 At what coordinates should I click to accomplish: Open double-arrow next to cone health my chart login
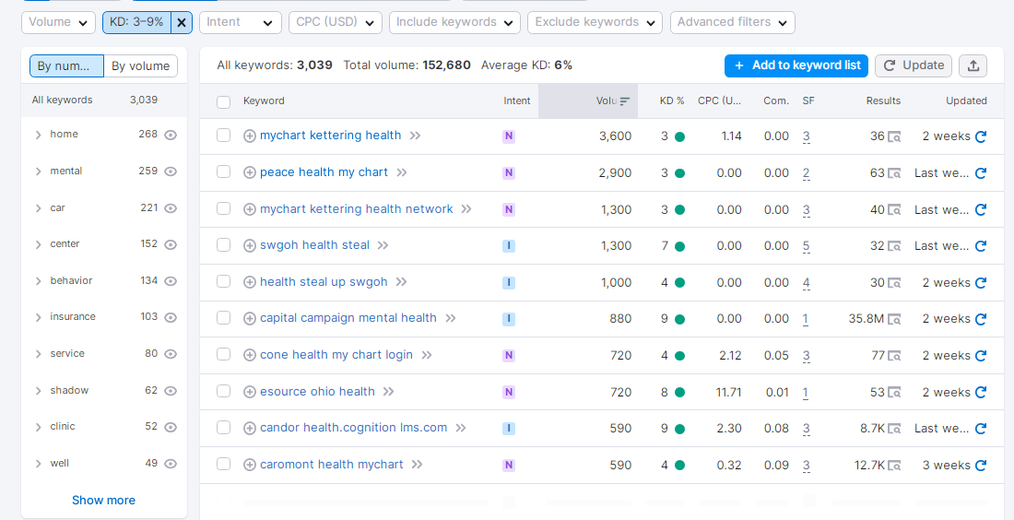427,355
